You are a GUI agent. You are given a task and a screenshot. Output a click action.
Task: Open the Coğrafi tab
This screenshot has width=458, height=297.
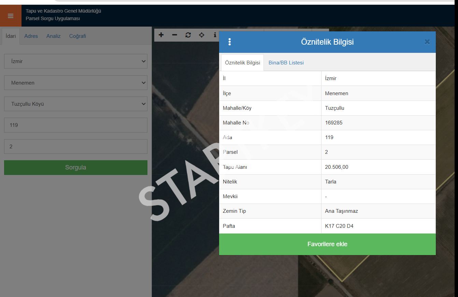77,36
